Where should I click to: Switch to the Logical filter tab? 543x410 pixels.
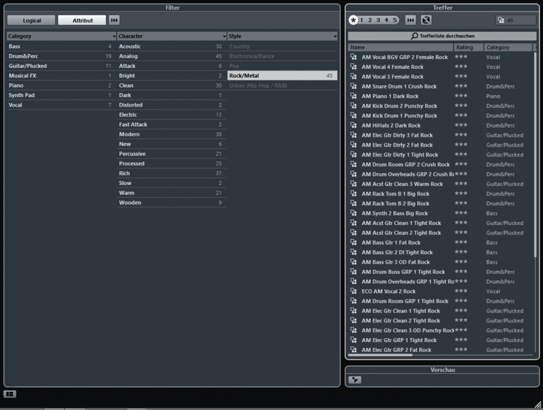point(32,20)
